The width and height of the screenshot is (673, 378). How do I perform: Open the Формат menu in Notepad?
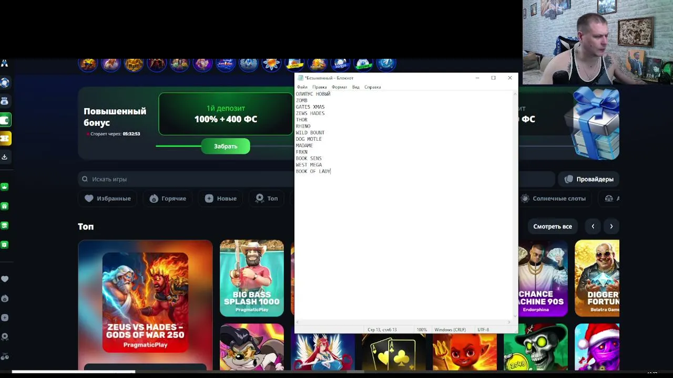(x=339, y=87)
